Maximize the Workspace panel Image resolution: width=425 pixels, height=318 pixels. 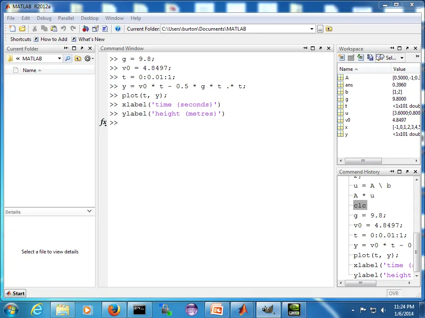[x=399, y=48]
